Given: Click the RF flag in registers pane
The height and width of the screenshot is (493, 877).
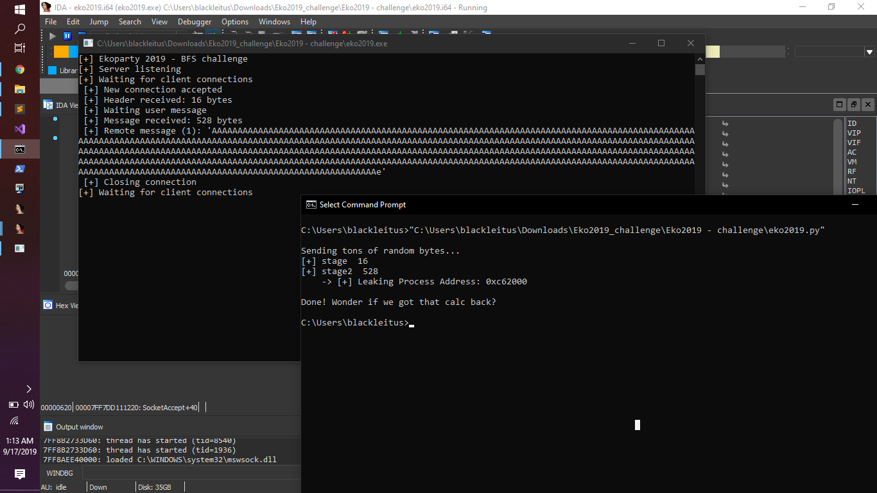Looking at the screenshot, I should (851, 171).
